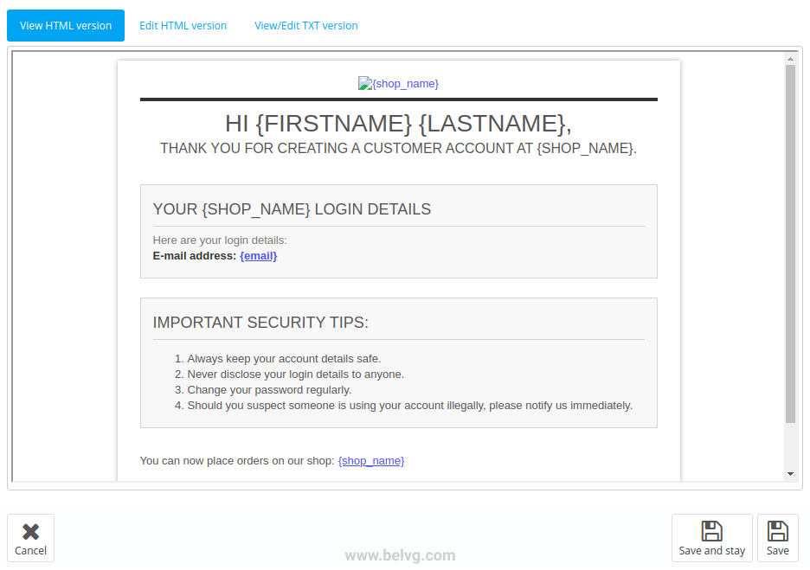The image size is (810, 570).
Task: Click the 'IMPORTANT SECURITY TIPS:' heading
Action: tap(260, 322)
